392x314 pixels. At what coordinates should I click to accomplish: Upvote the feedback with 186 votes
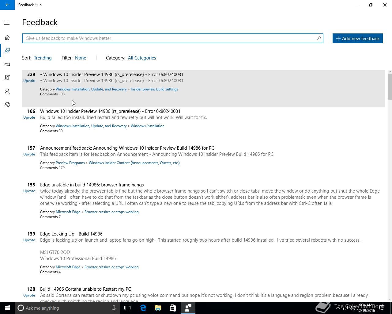[x=29, y=117]
